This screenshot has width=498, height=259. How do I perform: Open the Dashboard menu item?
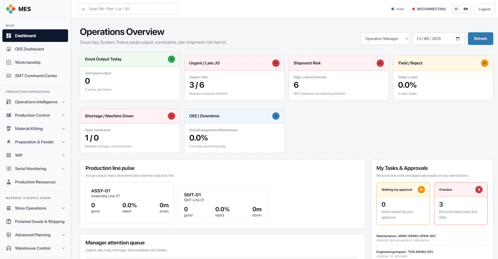[x=35, y=36]
